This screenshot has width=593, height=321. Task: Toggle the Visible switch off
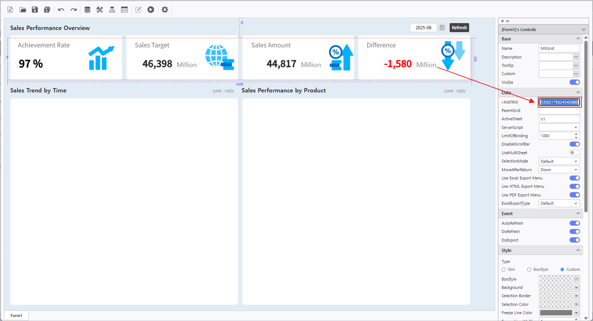[574, 82]
